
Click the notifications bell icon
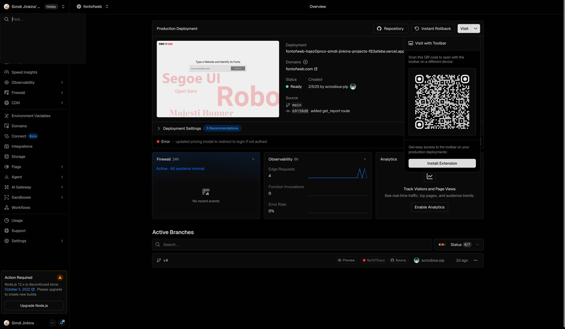pos(62,323)
